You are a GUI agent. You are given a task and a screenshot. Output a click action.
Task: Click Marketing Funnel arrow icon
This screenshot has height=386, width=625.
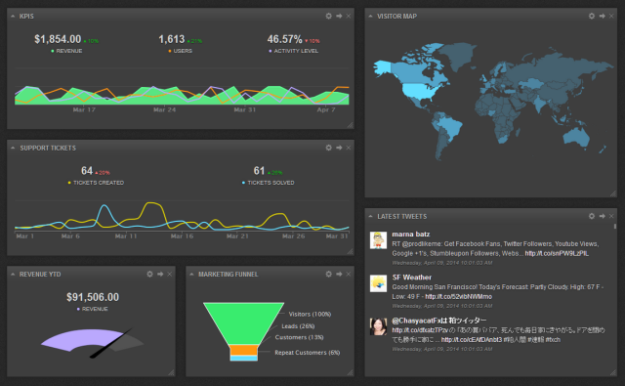point(339,274)
